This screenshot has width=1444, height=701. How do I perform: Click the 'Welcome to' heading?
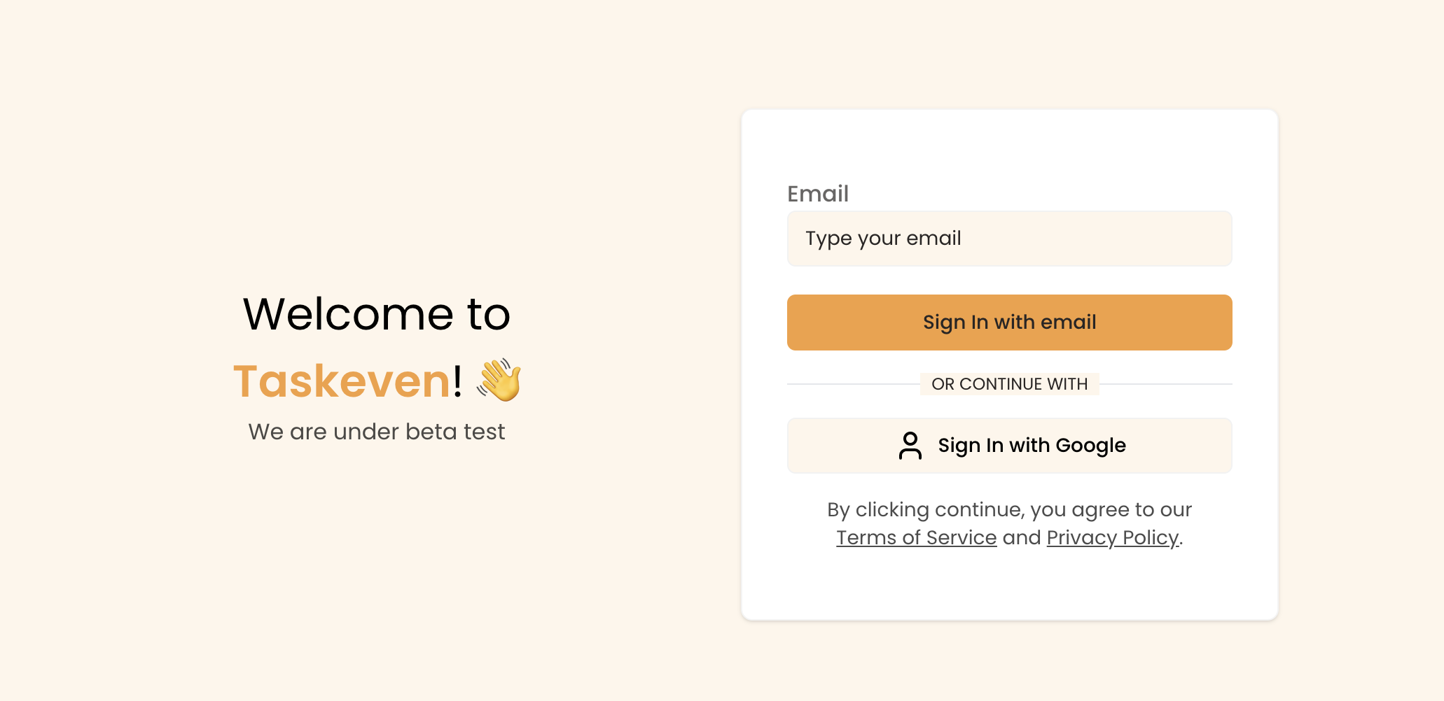pos(376,313)
